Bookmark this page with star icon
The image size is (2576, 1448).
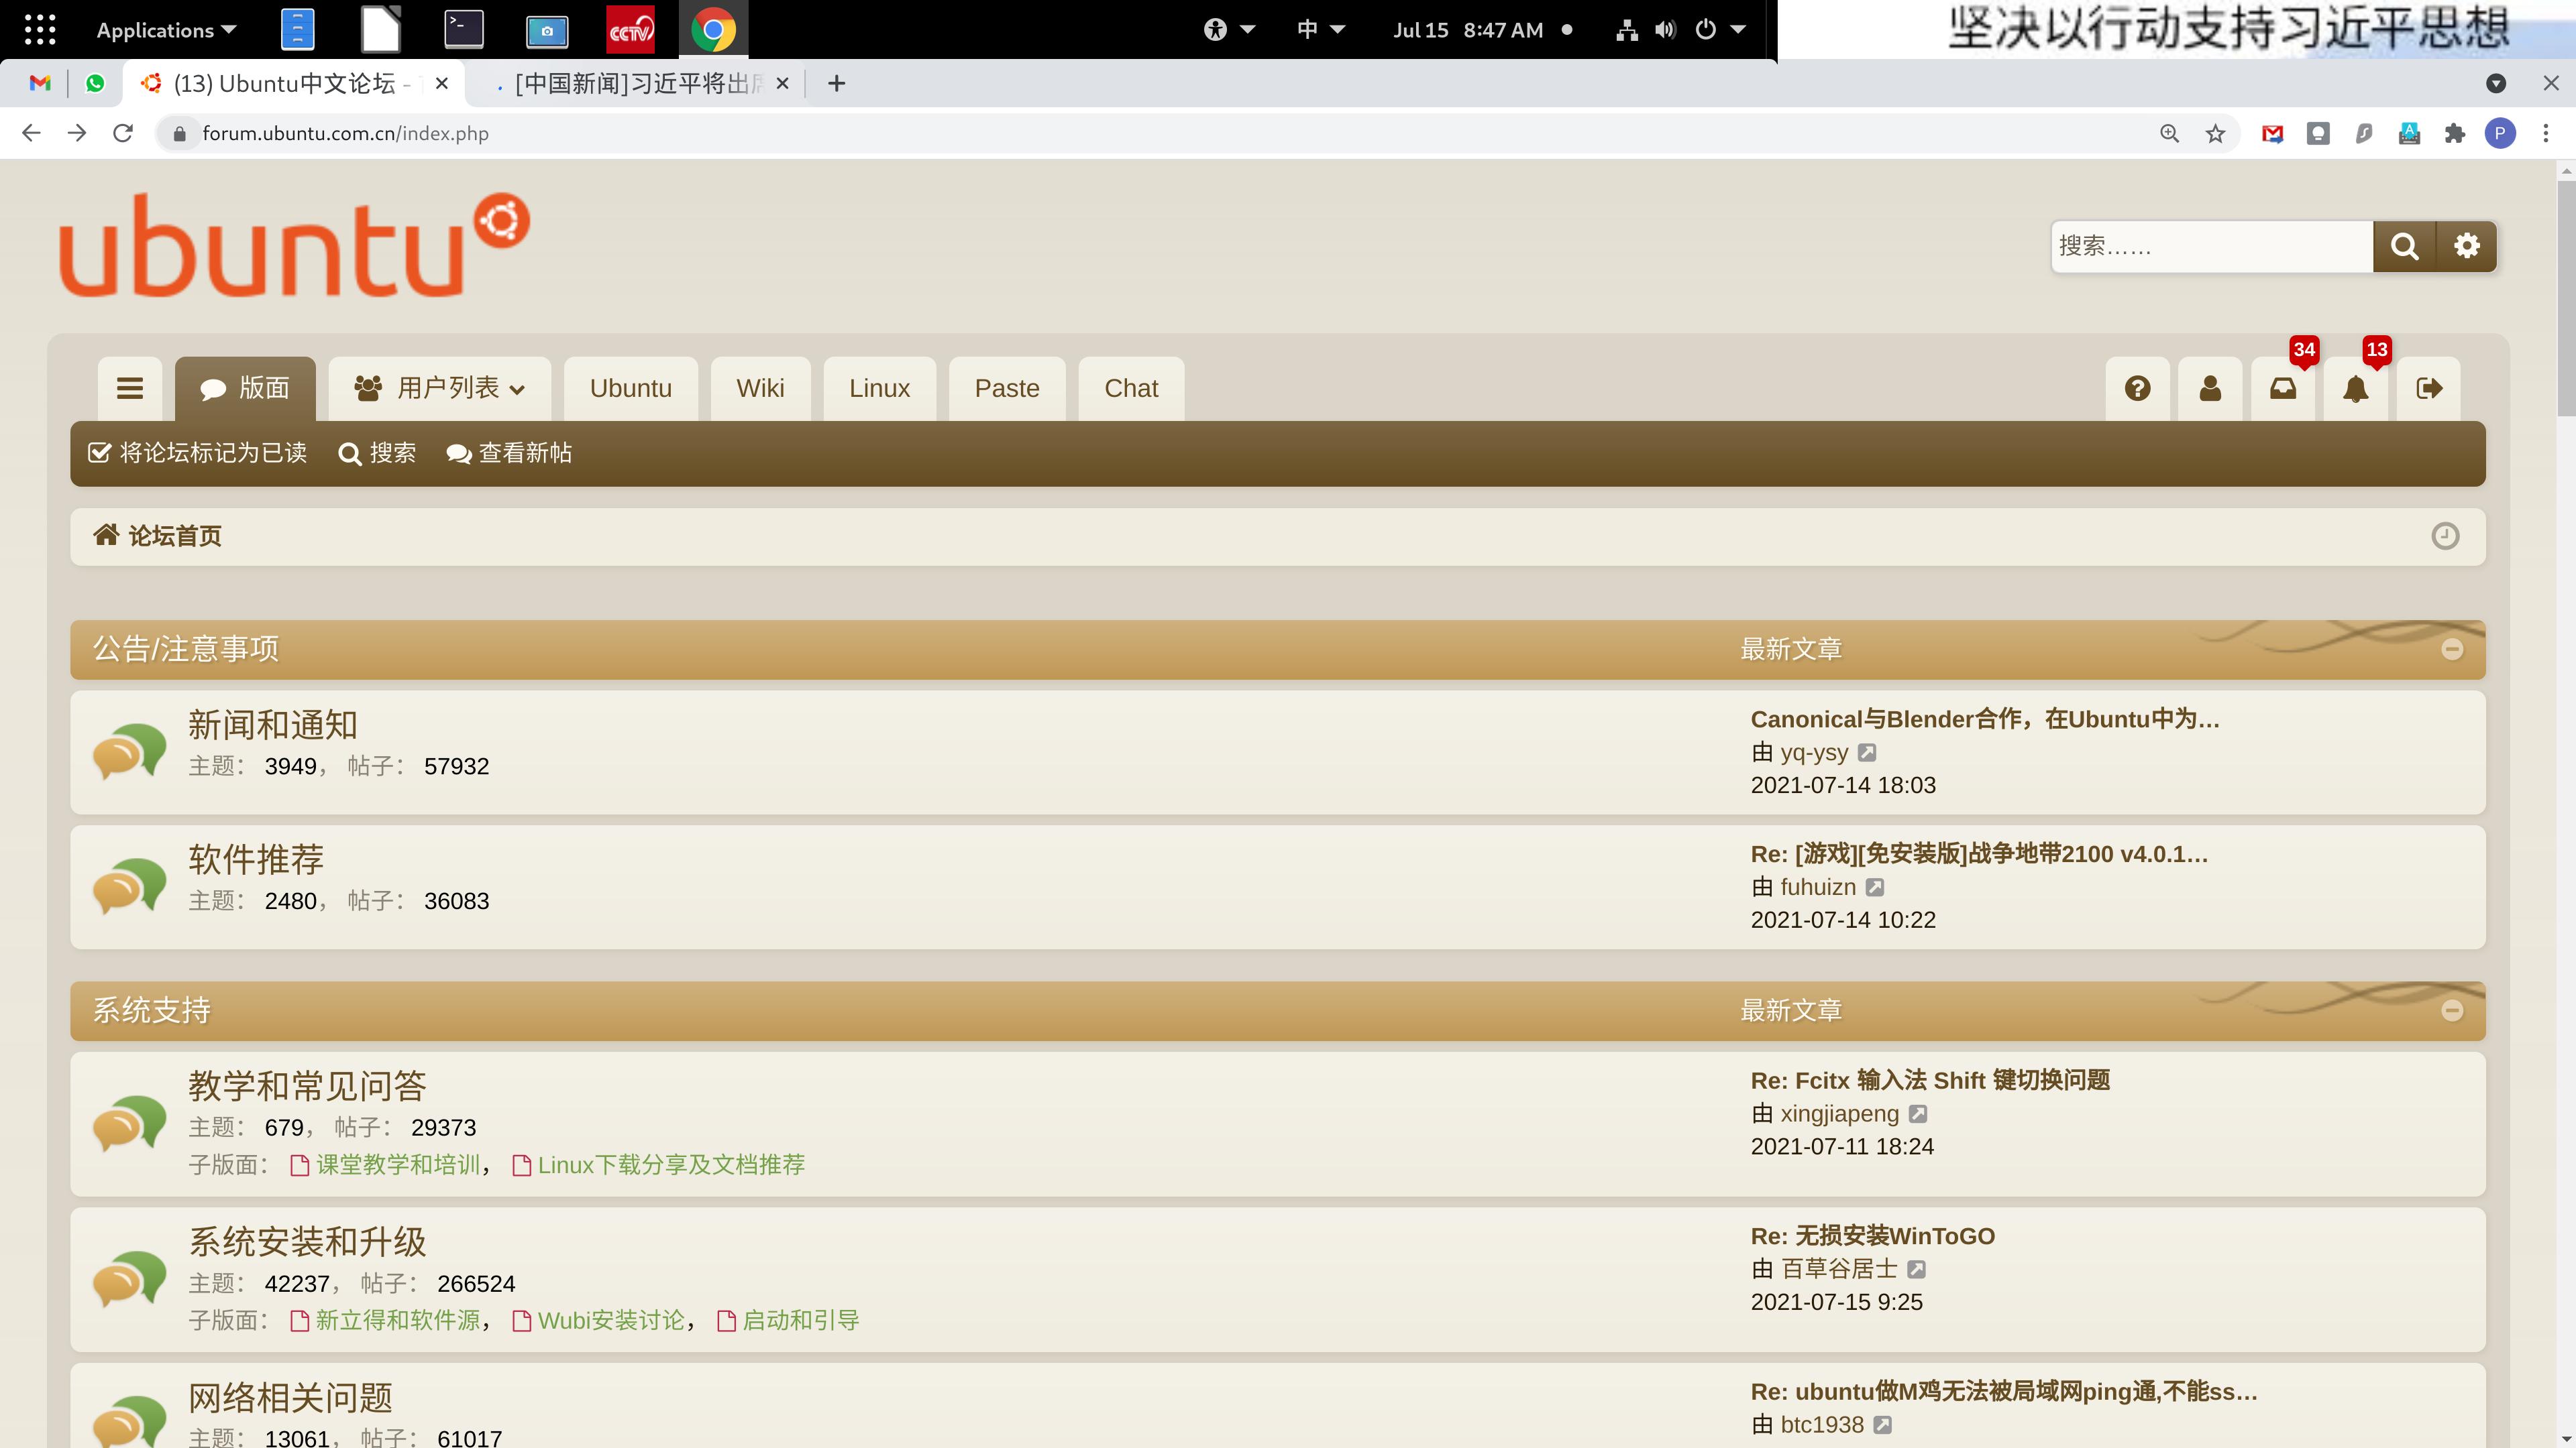click(2215, 133)
